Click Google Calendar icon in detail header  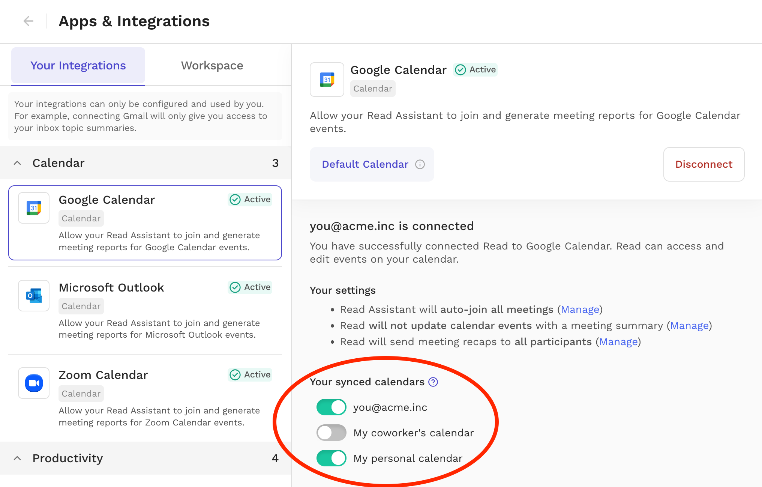[327, 80]
